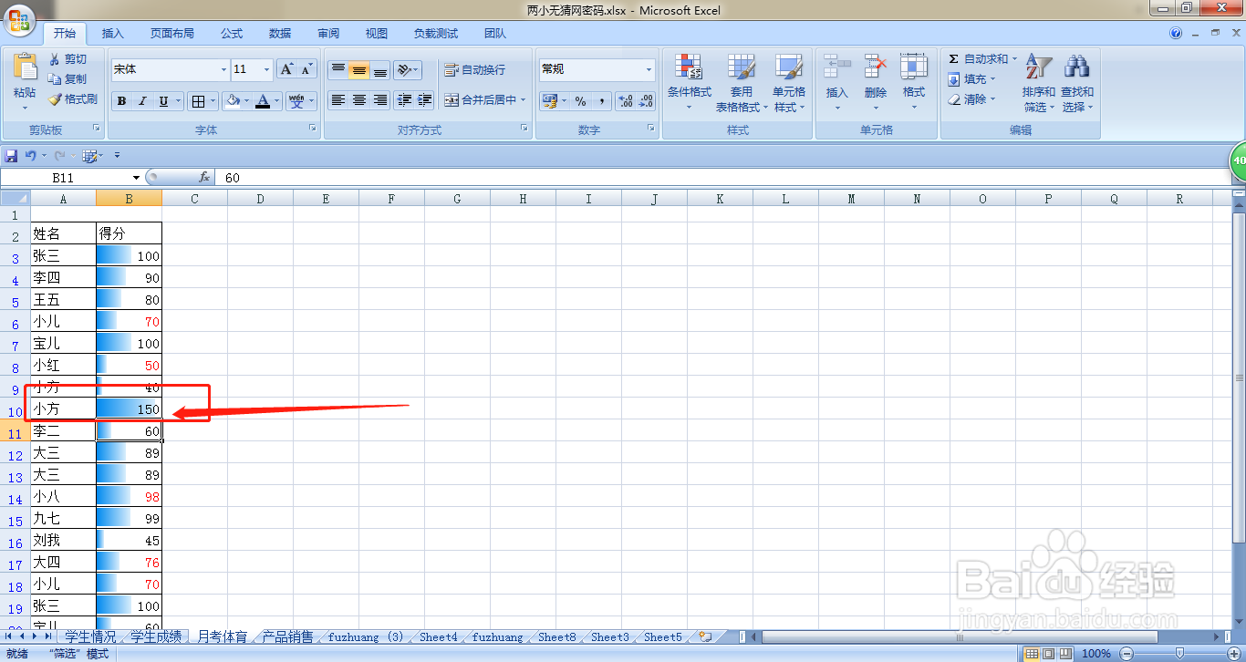
Task: Click the 填充 (Fill) button
Action: click(x=971, y=79)
